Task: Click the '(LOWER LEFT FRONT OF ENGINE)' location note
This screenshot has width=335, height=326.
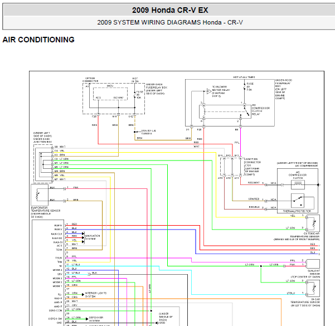Action: pyautogui.click(x=297, y=163)
